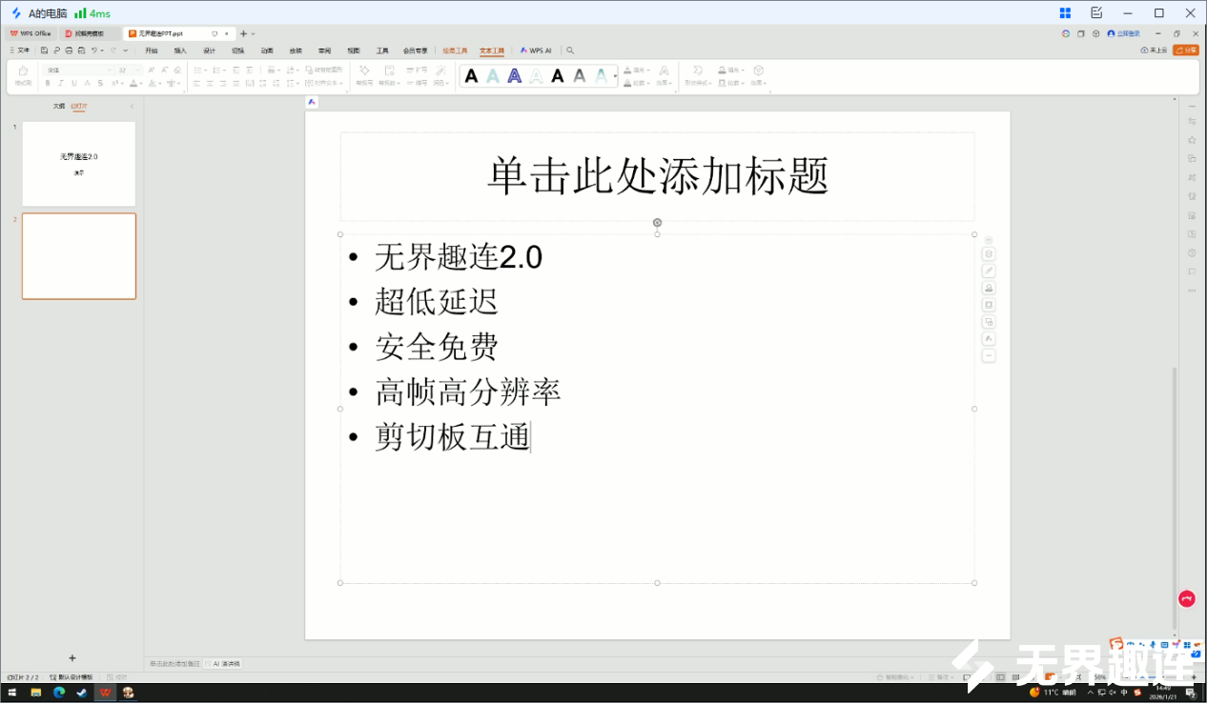Open WPS from the taskbar

[x=106, y=693]
